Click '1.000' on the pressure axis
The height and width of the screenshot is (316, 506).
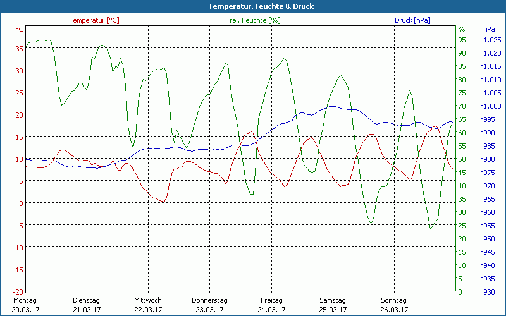click(492, 106)
